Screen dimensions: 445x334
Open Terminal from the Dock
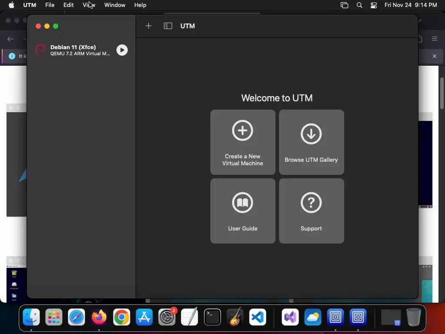212,317
